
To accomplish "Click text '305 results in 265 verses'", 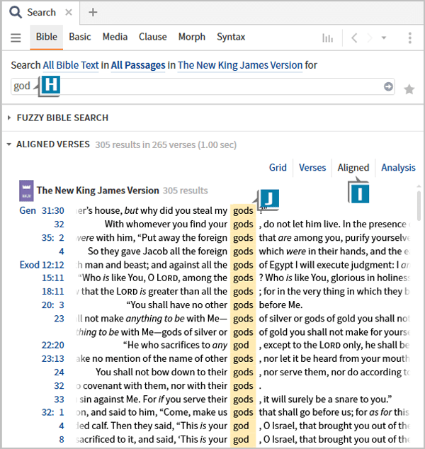I will [145, 145].
